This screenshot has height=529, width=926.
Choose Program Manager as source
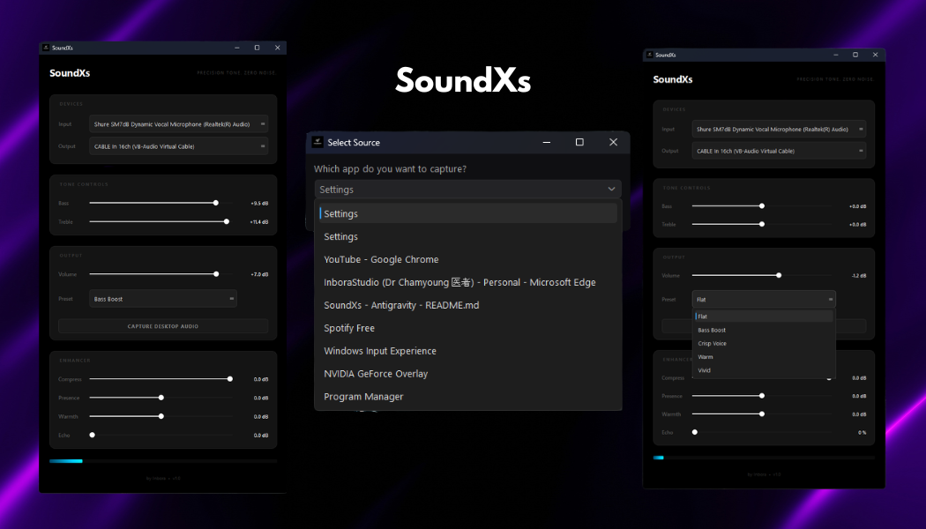point(467,397)
